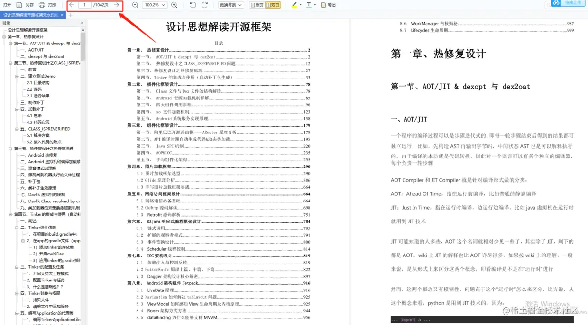Select outline item 5.1 解决方案
The image size is (588, 325).
[x=38, y=135]
